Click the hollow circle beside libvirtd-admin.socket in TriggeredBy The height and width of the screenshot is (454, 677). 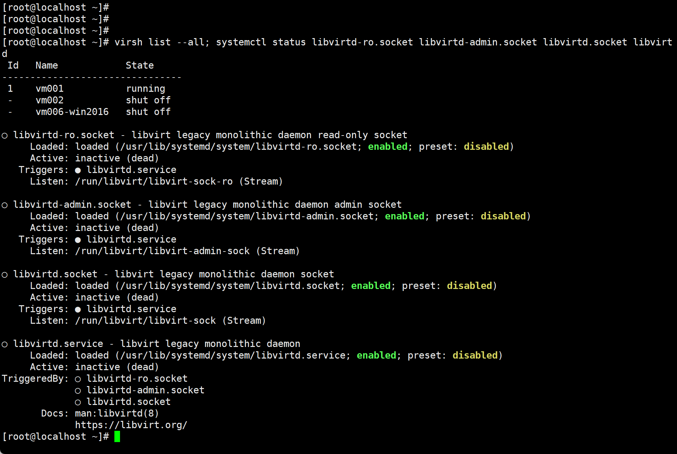(x=78, y=391)
